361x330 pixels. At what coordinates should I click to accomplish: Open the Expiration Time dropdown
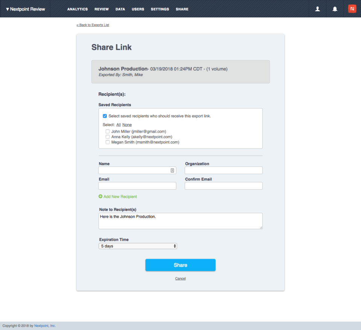coord(138,246)
